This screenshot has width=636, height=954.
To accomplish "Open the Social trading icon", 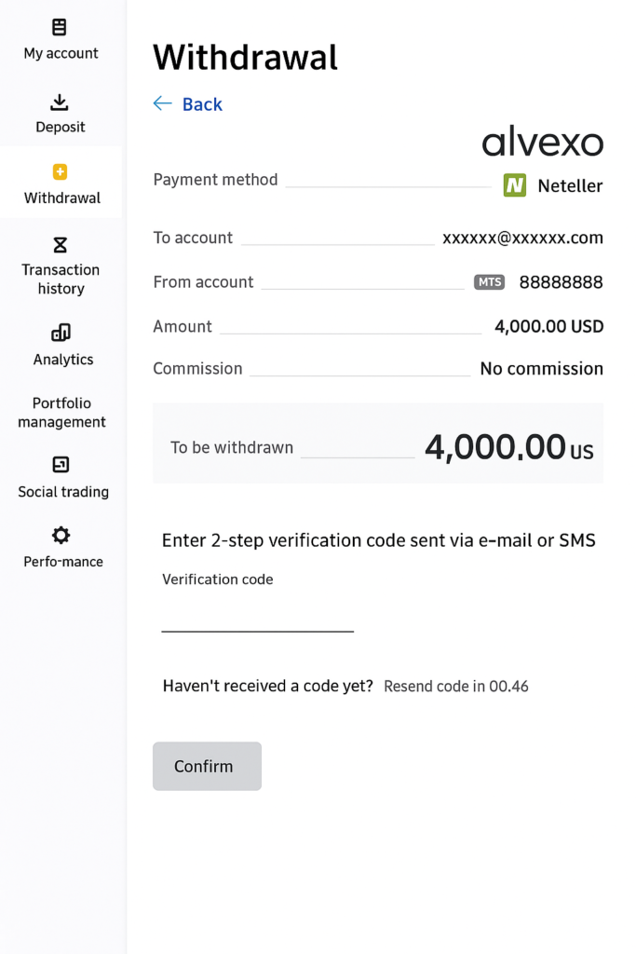I will click(61, 464).
